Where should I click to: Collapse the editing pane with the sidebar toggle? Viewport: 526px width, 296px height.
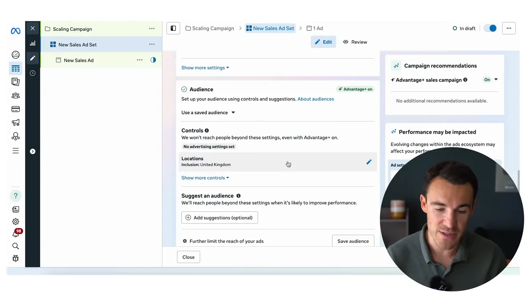coord(173,28)
